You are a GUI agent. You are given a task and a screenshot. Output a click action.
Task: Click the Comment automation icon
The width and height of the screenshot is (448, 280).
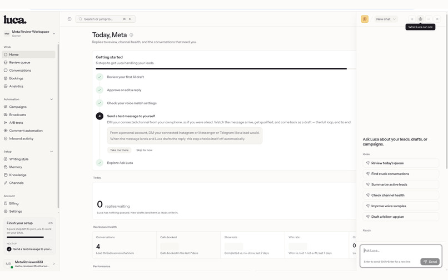[x=6, y=131]
